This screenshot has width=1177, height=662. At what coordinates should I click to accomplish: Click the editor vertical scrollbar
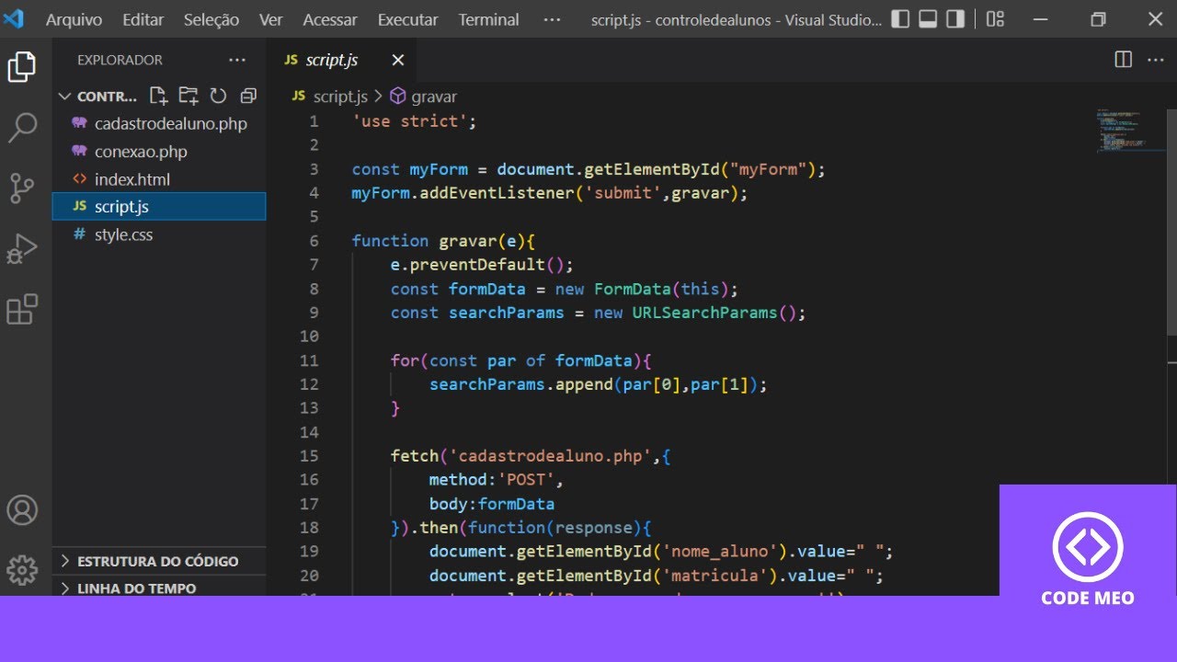click(x=1171, y=221)
